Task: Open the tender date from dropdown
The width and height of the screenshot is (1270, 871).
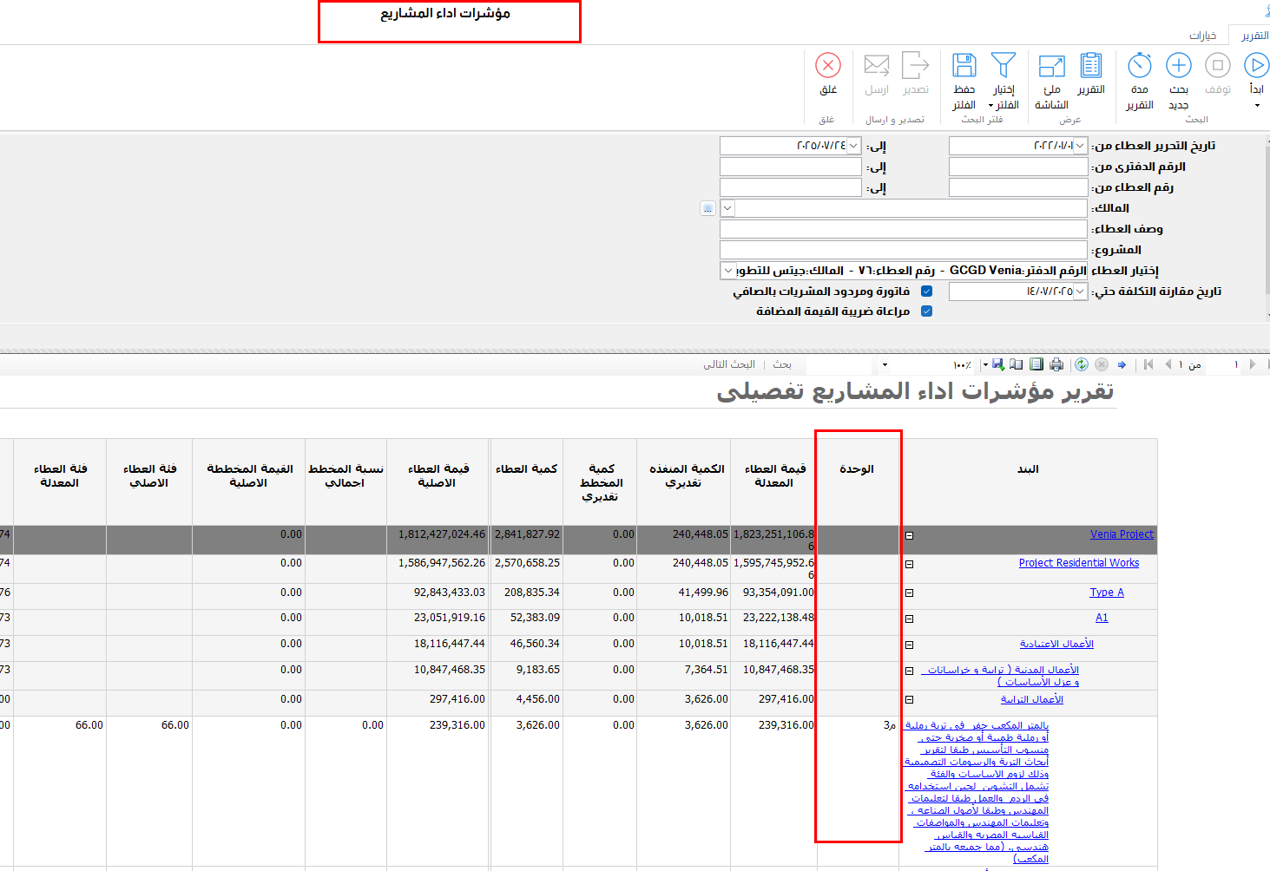Action: (x=1081, y=146)
